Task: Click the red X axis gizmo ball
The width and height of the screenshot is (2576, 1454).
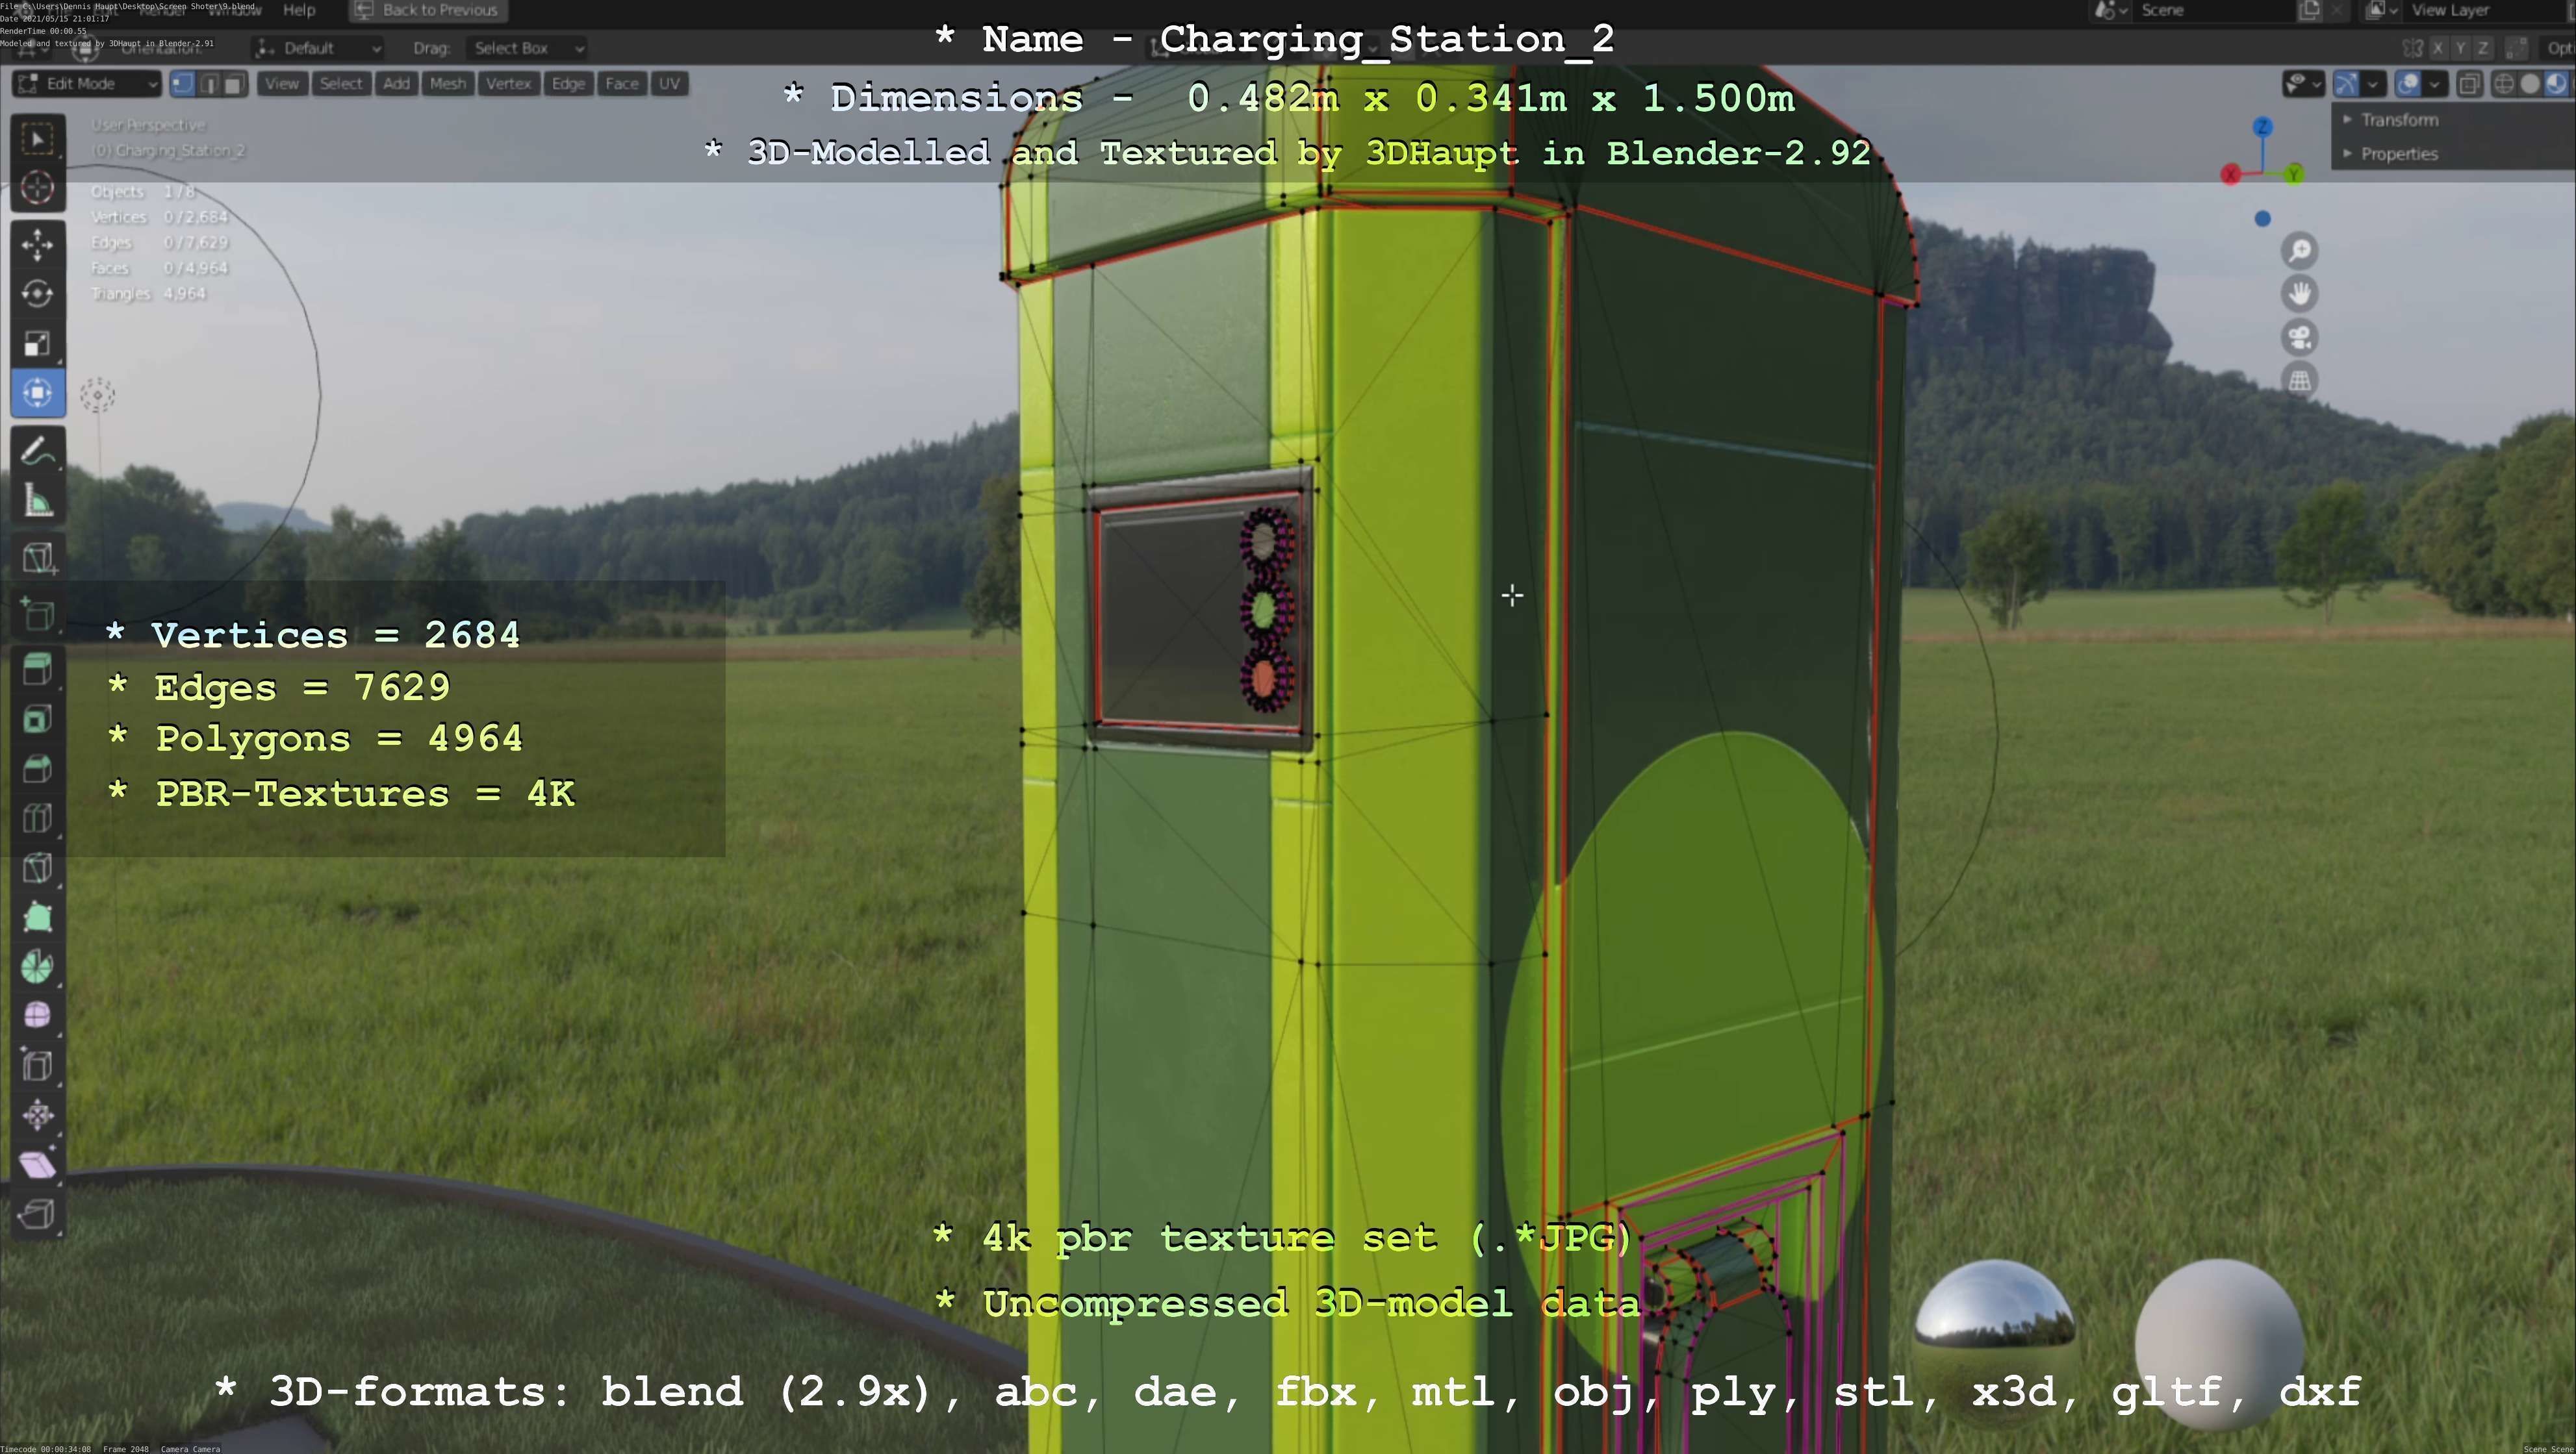Action: [x=2230, y=175]
